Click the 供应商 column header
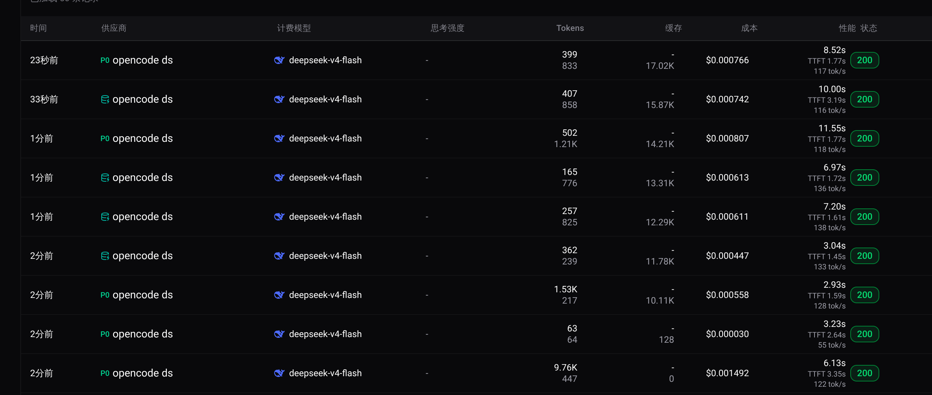The width and height of the screenshot is (932, 395). pyautogui.click(x=114, y=28)
